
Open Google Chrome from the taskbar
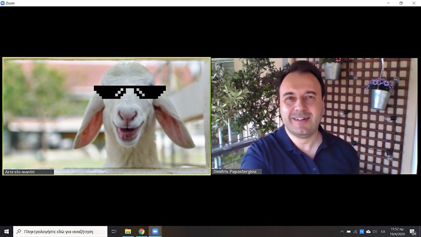(141, 231)
